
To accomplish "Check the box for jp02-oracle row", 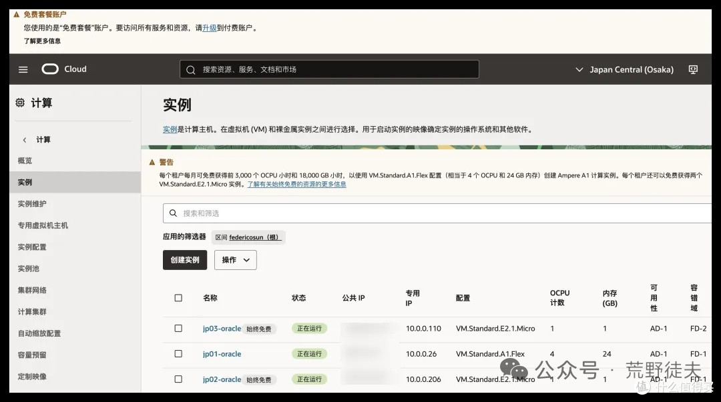I will pos(178,379).
